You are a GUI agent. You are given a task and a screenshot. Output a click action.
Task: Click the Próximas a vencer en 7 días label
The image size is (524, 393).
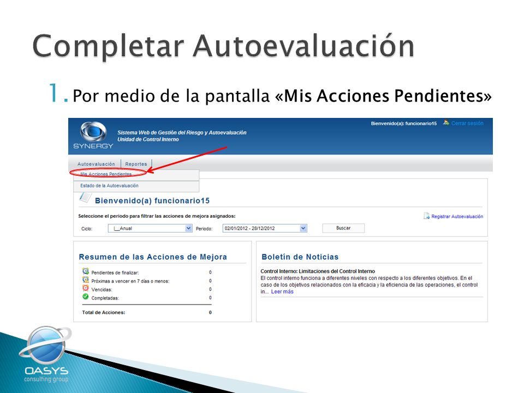(130, 281)
